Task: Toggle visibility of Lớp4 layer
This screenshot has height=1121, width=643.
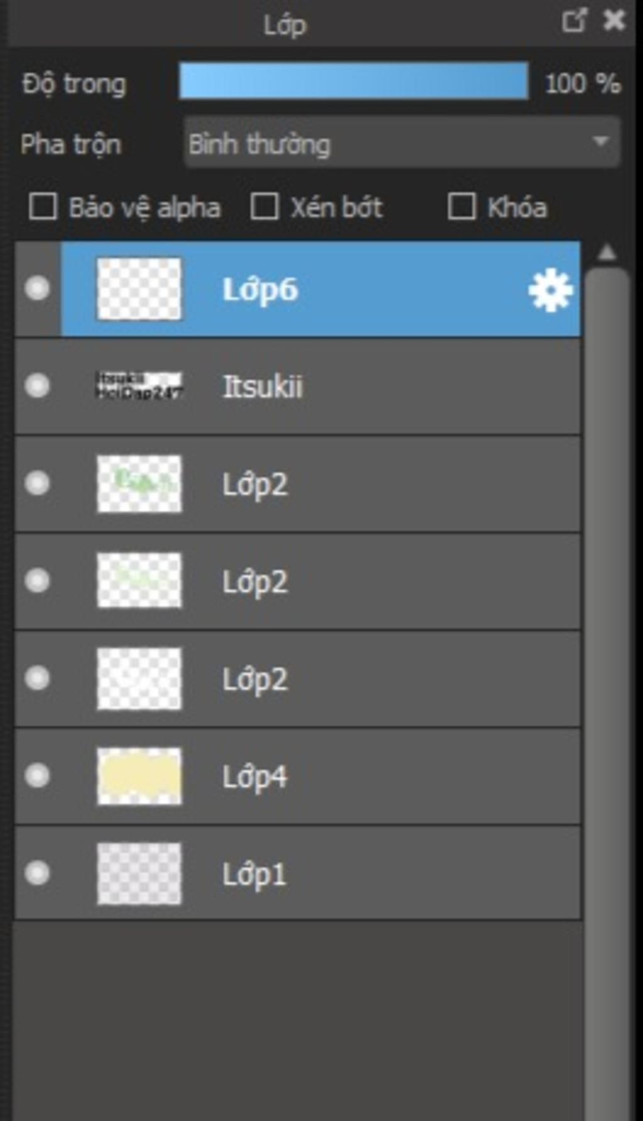Action: click(x=37, y=775)
